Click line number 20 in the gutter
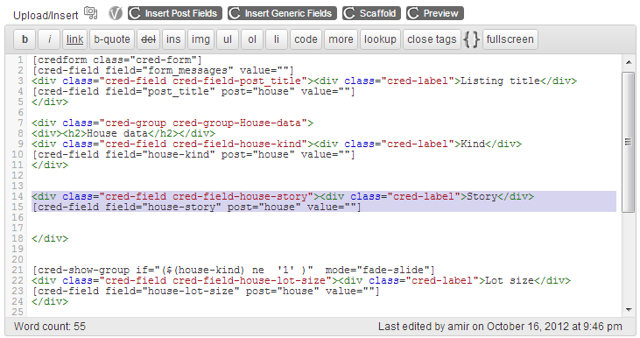This screenshot has width=640, height=338. pos(18,259)
